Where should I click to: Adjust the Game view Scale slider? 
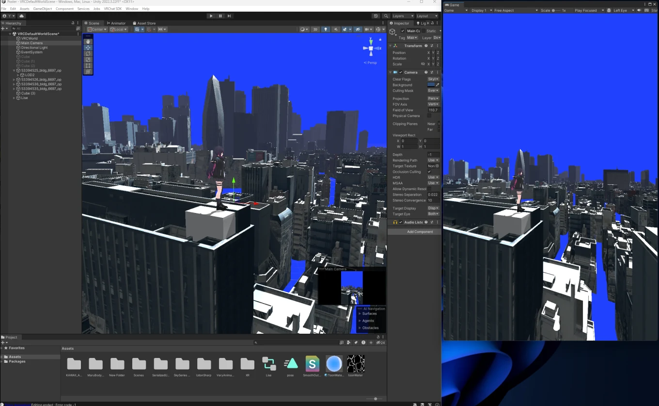[557, 10]
